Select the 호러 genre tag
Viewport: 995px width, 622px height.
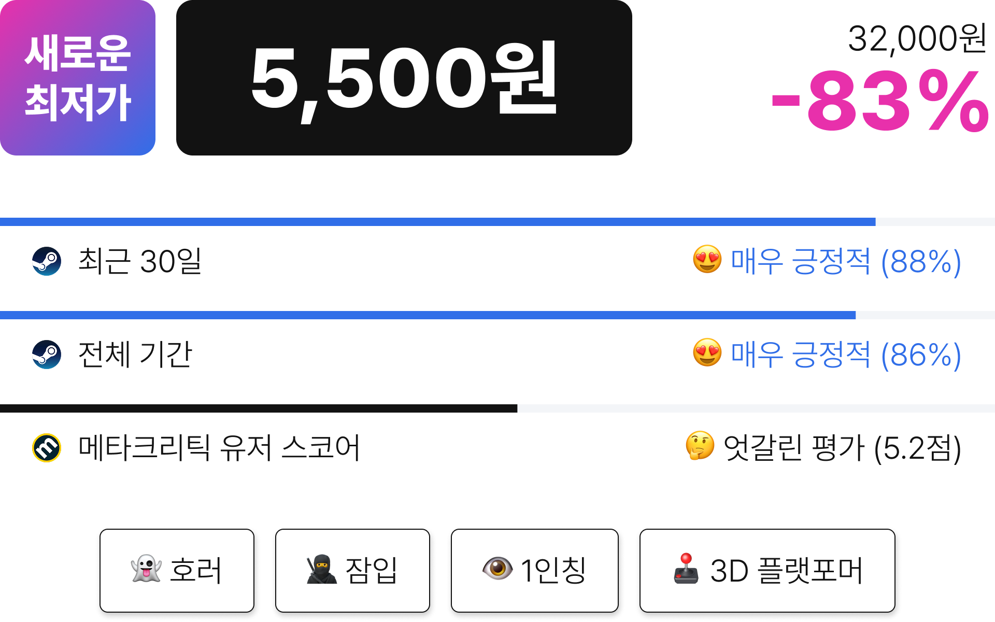(x=177, y=571)
